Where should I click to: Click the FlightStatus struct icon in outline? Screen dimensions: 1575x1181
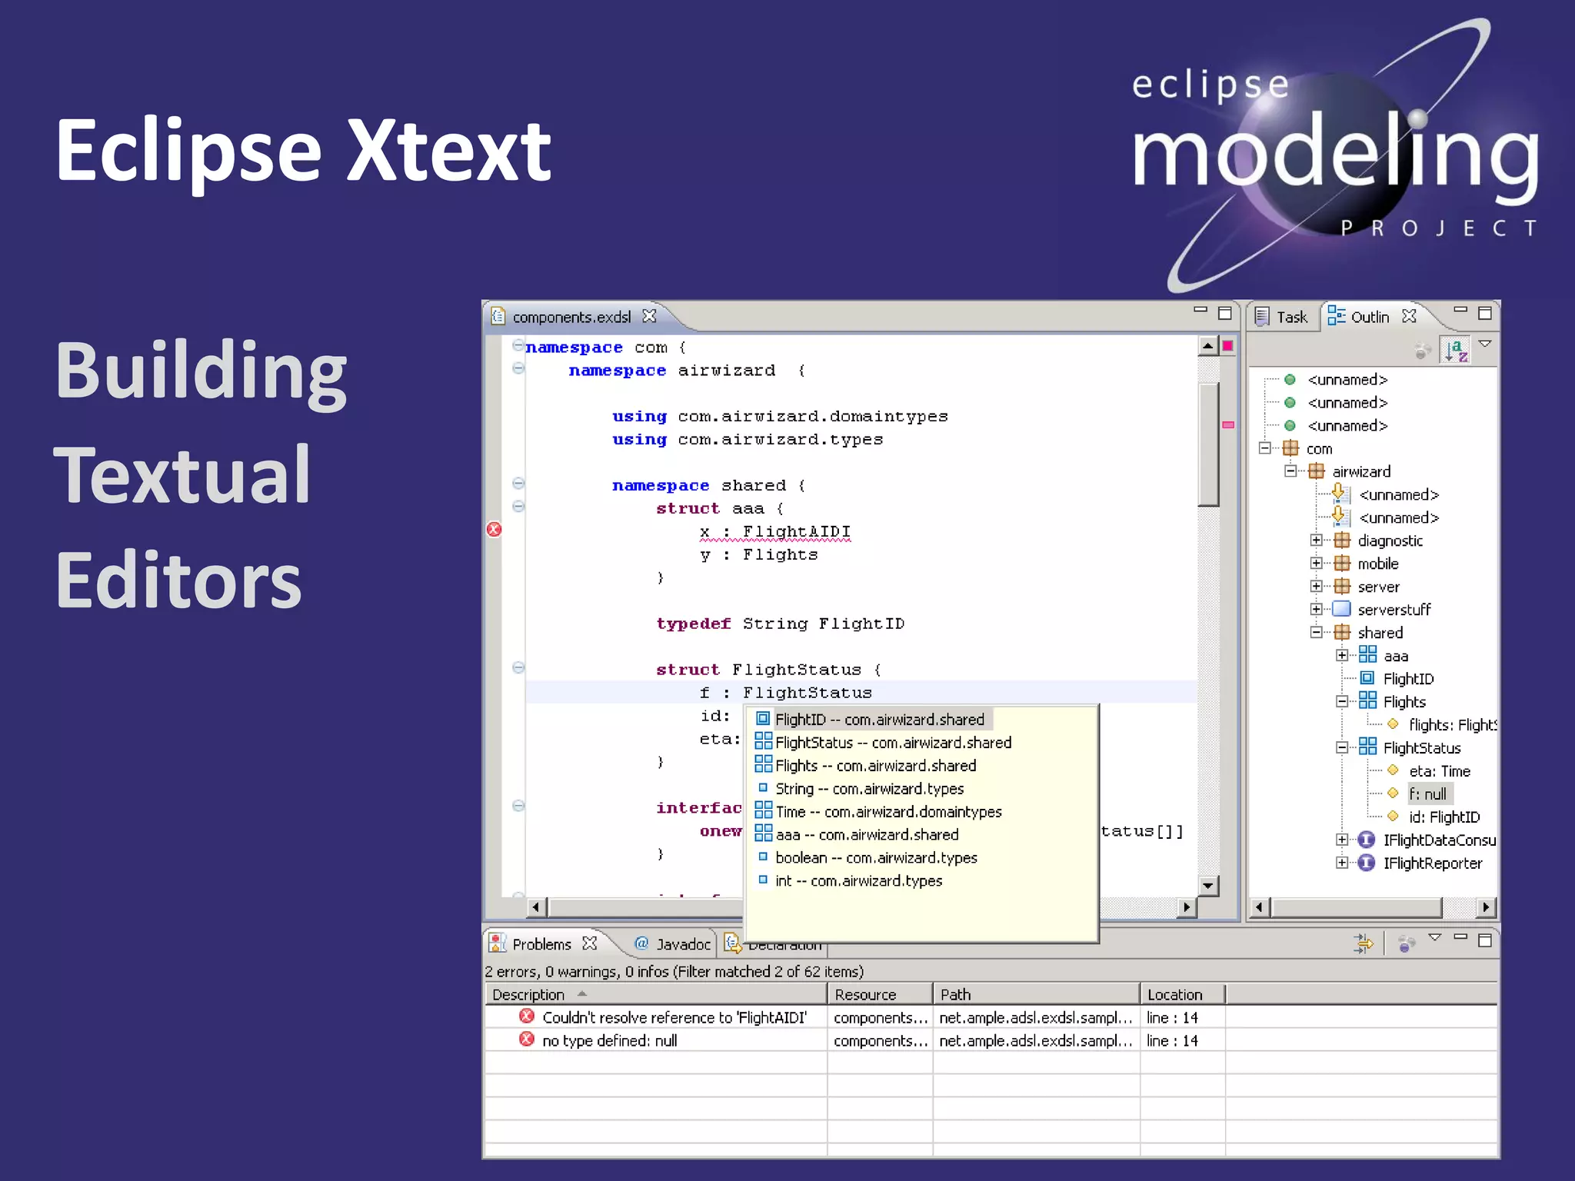click(1367, 747)
